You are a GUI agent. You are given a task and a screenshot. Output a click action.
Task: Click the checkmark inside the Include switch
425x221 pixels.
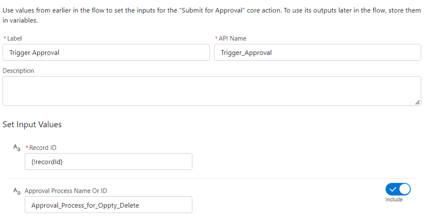click(393, 189)
